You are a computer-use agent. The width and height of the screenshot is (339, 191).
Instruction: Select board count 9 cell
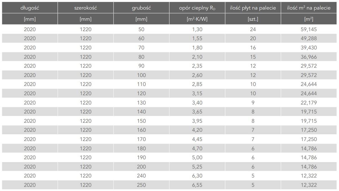[253, 103]
